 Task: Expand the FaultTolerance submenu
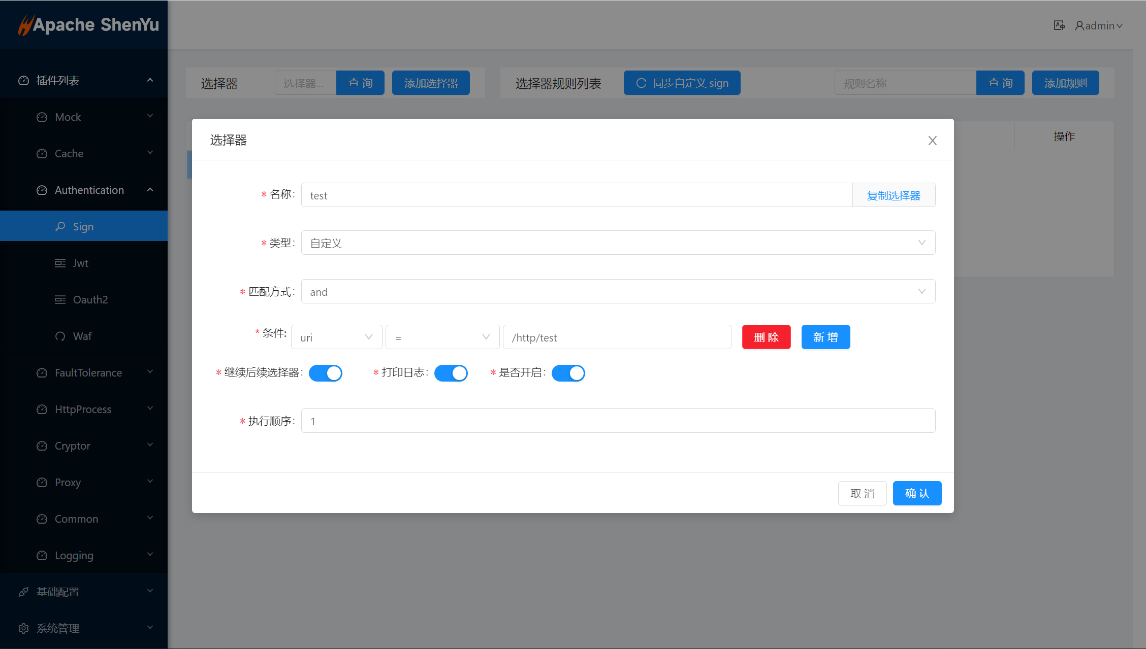click(88, 373)
